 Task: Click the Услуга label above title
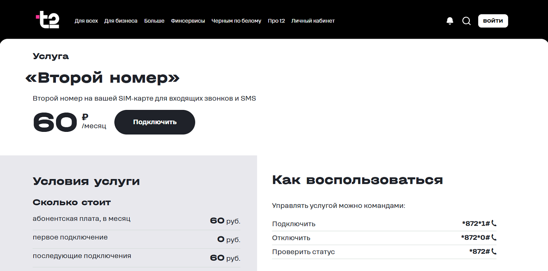tap(51, 56)
